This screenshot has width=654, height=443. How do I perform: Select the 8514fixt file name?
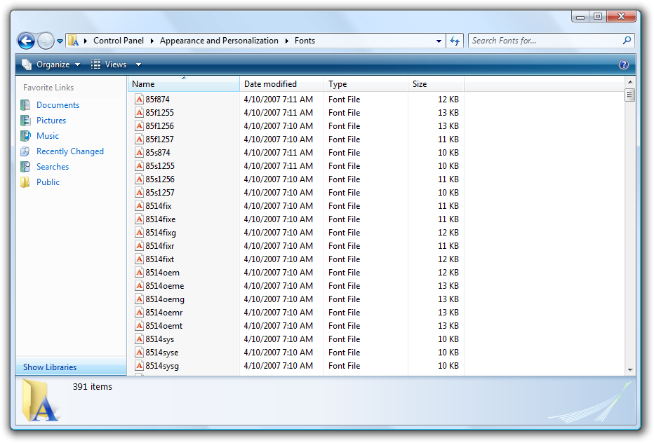(x=160, y=259)
